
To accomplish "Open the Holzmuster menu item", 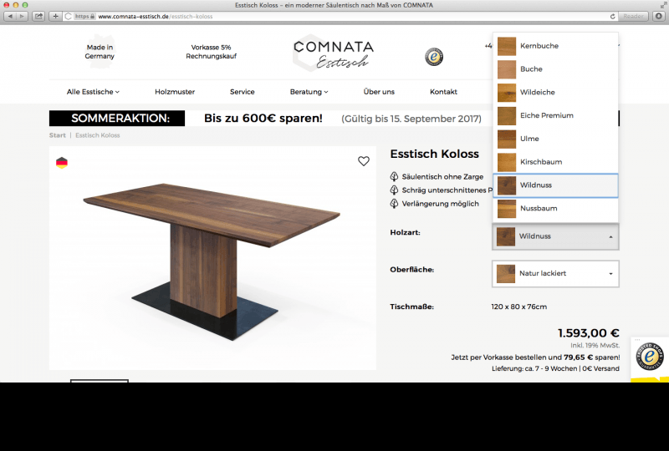I will coord(174,92).
